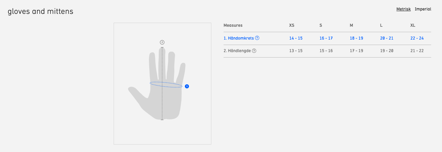Click the number 2 marker above the fingers
The width and height of the screenshot is (442, 152).
pos(162,42)
